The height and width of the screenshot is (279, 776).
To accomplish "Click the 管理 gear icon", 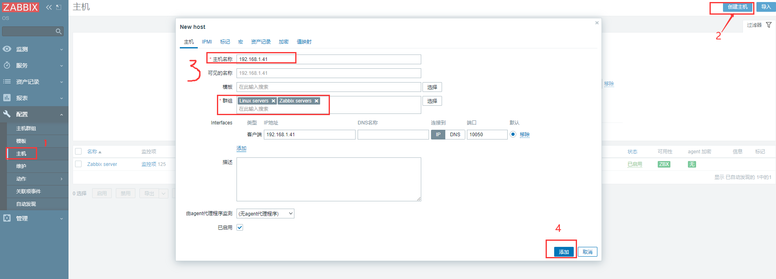I will pyautogui.click(x=7, y=218).
